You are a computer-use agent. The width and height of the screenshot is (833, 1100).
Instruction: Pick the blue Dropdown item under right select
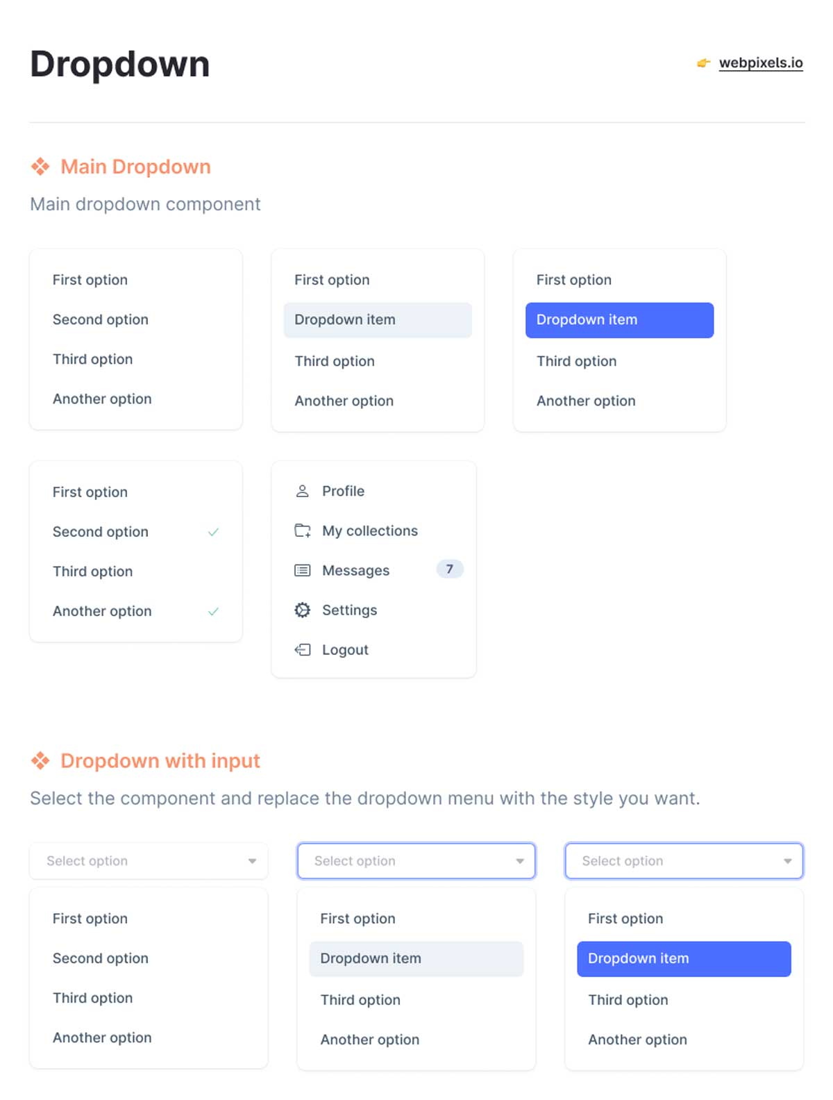(x=684, y=958)
